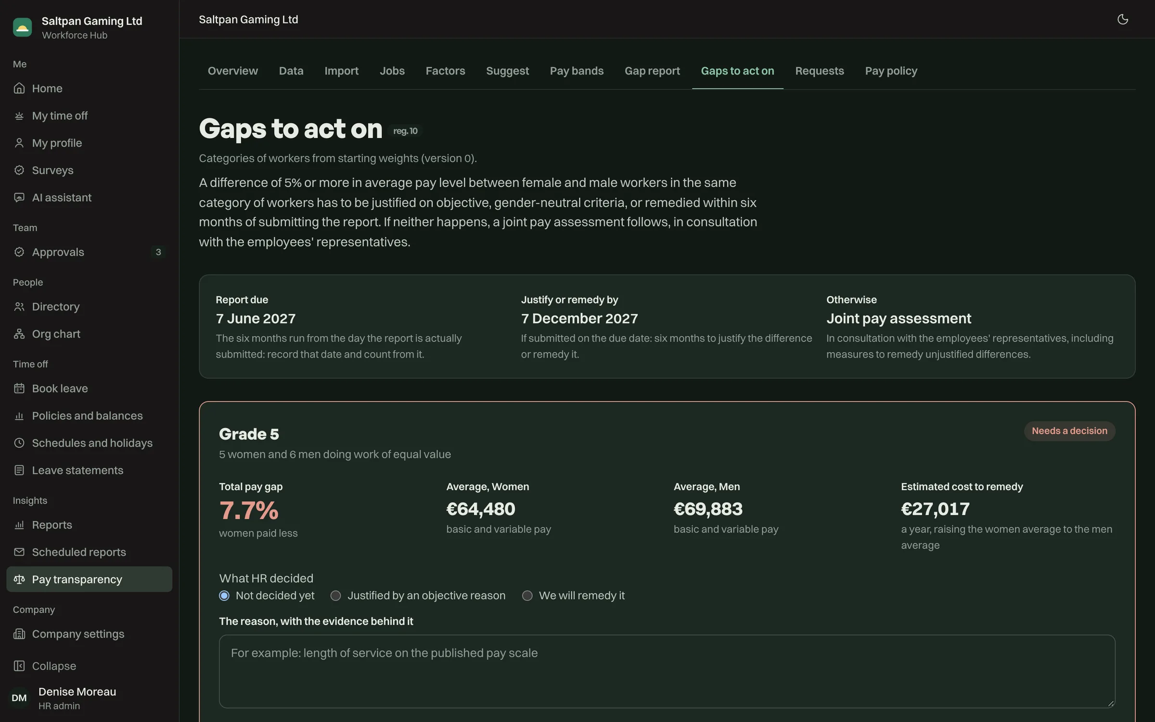Click the reg. 10 label badge
The image size is (1155, 722).
point(405,131)
